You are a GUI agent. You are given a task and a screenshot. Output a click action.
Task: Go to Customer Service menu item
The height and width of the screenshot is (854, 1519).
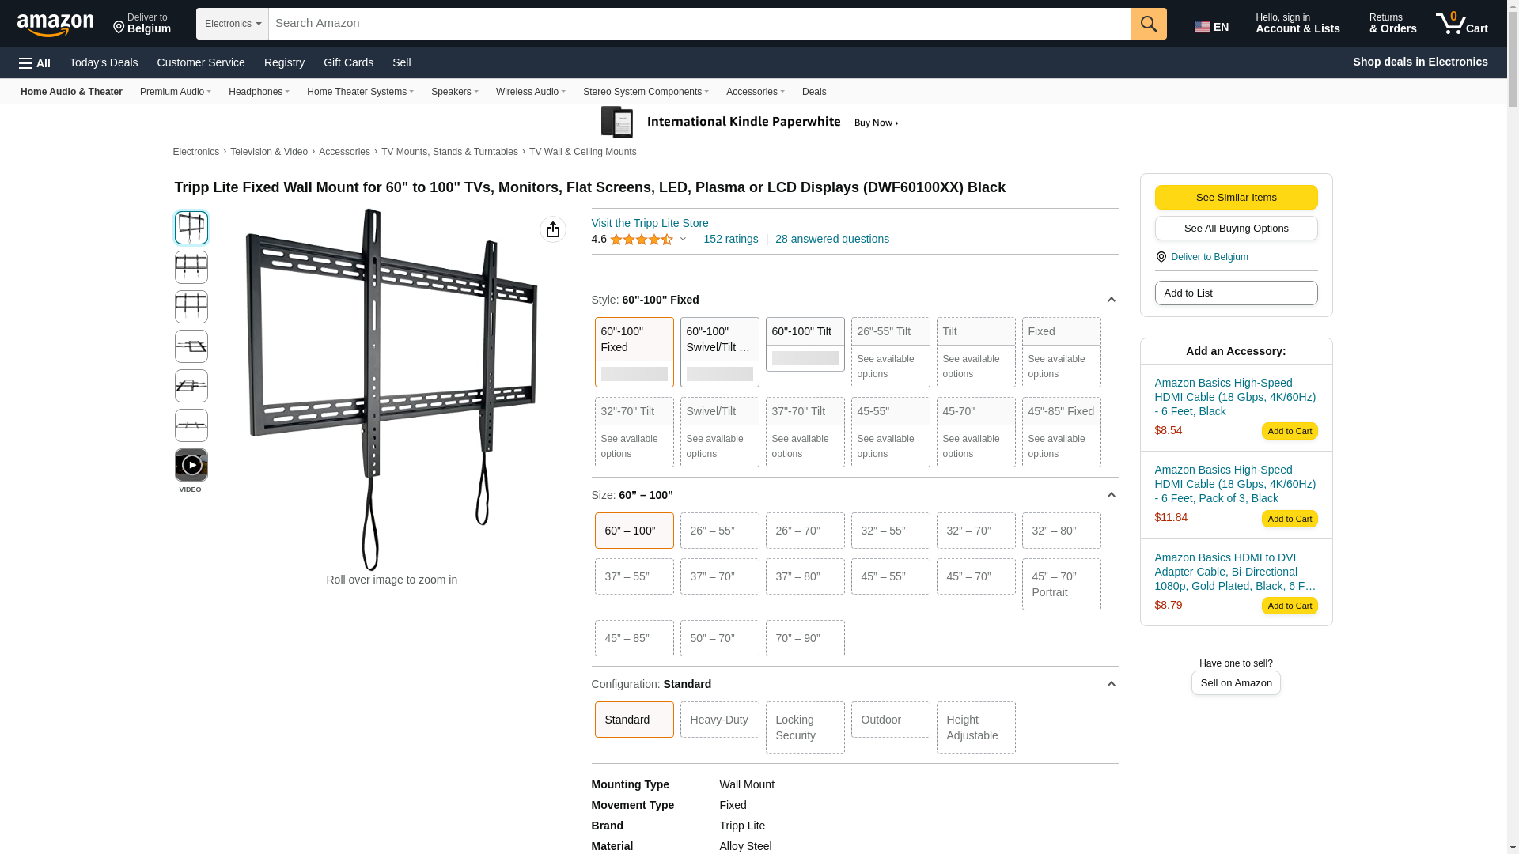coord(201,62)
